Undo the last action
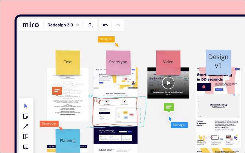Screen dimensions: 245x153 point(105,25)
